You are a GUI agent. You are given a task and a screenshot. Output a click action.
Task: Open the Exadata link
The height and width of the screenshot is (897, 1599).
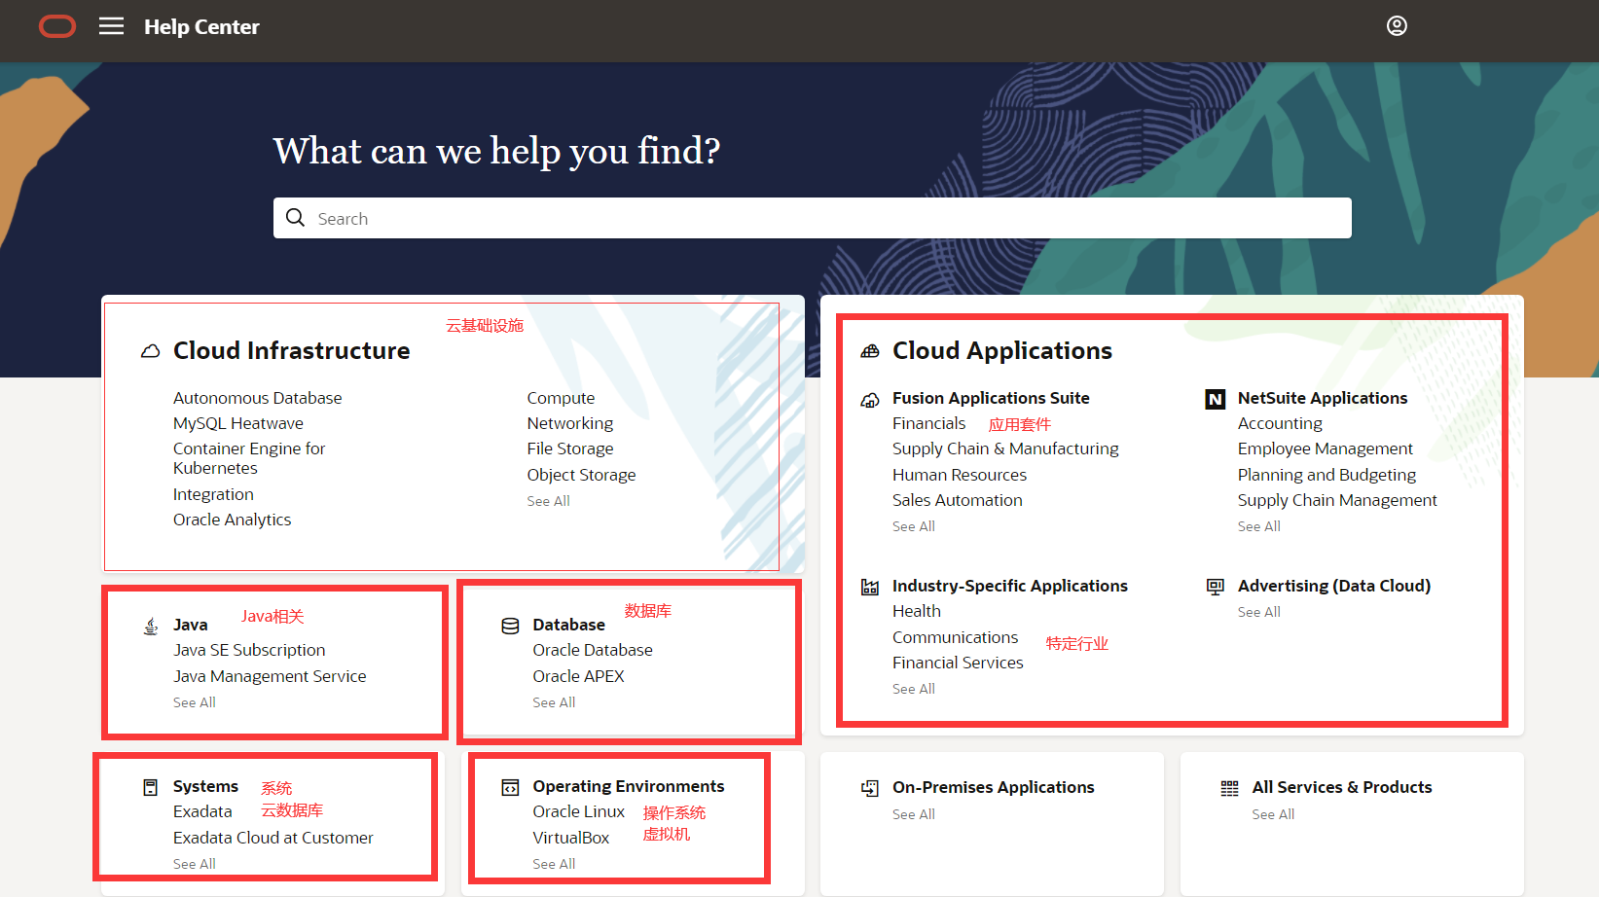point(202,811)
